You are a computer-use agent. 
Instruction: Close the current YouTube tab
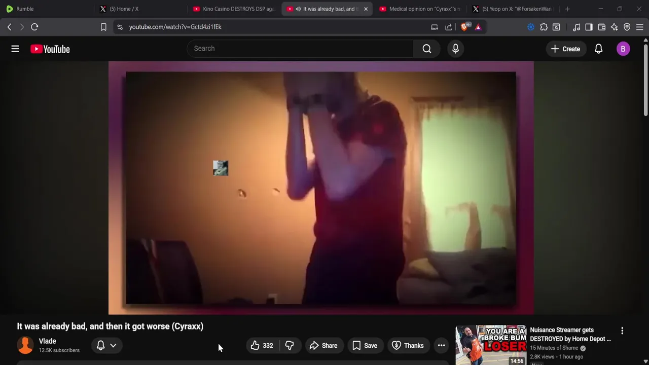click(x=366, y=9)
